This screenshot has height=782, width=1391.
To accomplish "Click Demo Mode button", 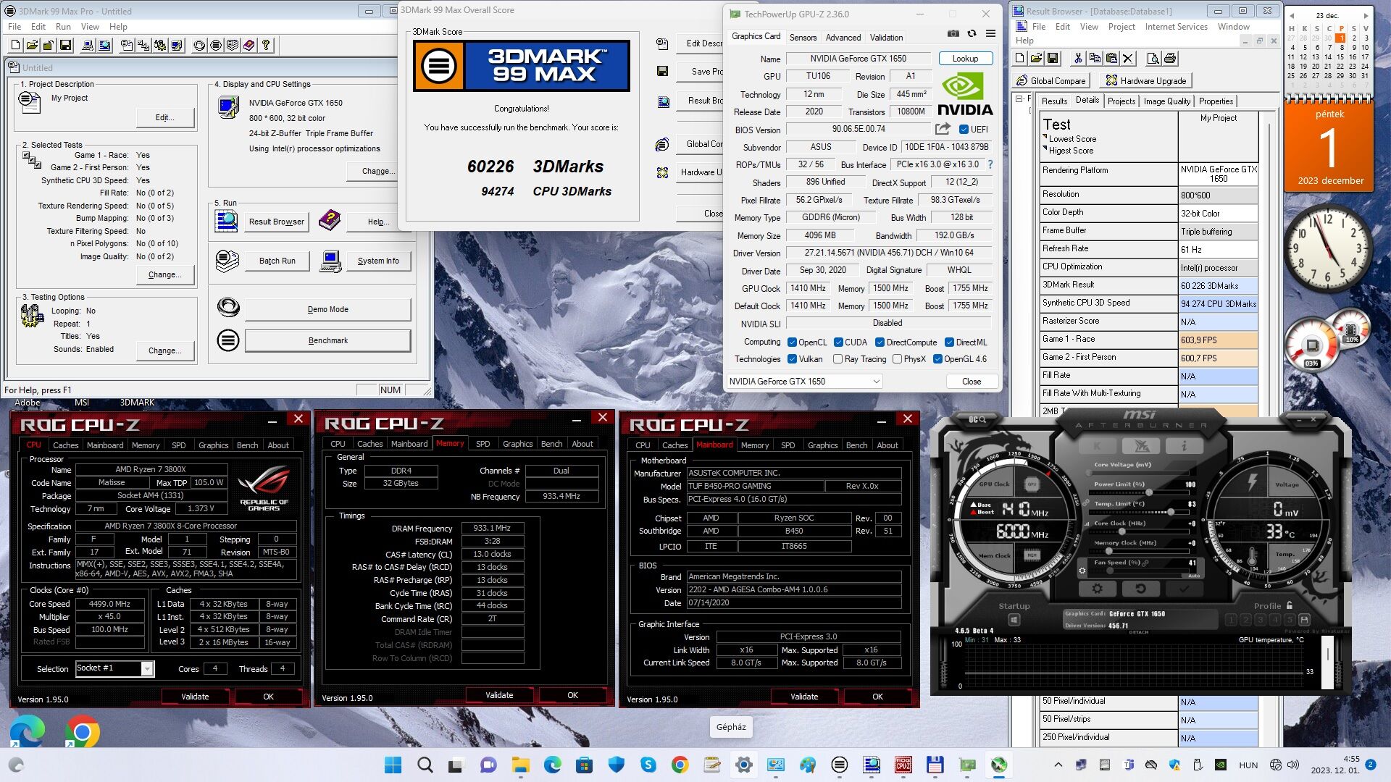I will coord(327,309).
